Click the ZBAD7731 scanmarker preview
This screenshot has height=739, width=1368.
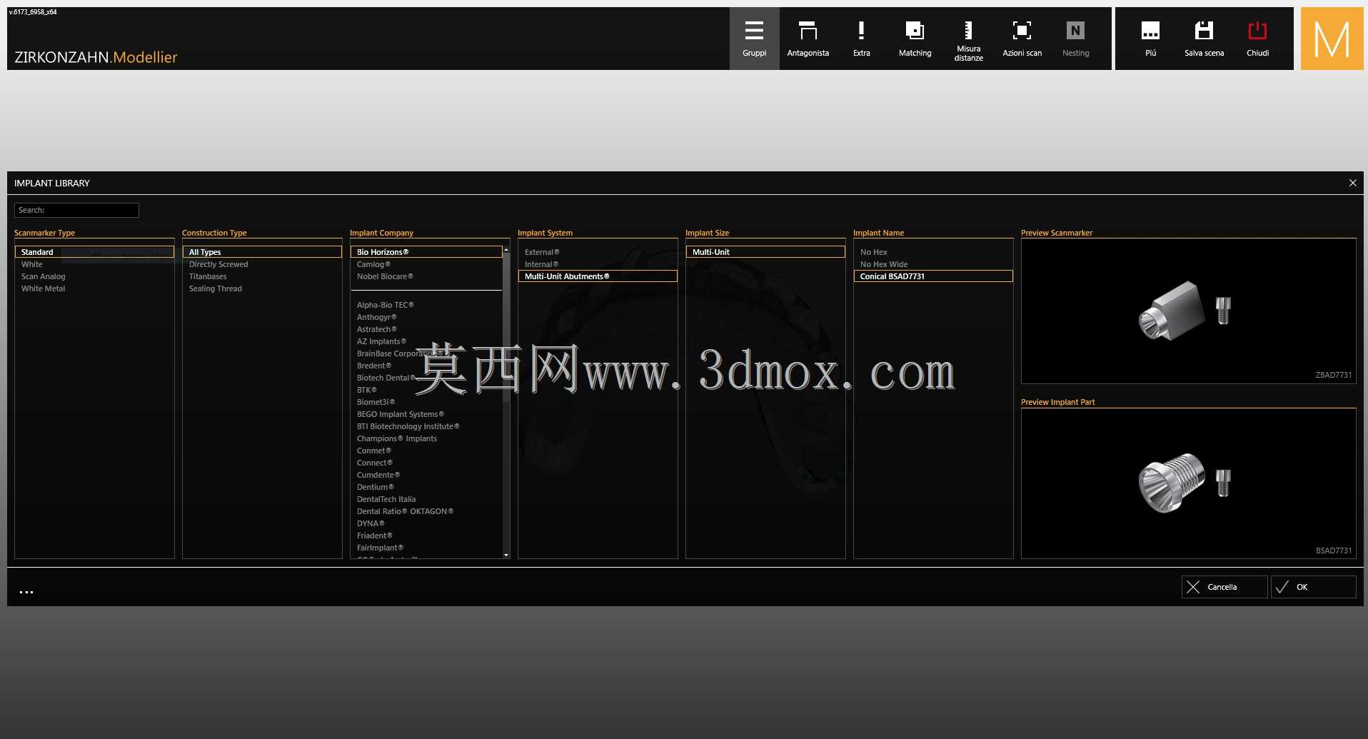pos(1188,311)
